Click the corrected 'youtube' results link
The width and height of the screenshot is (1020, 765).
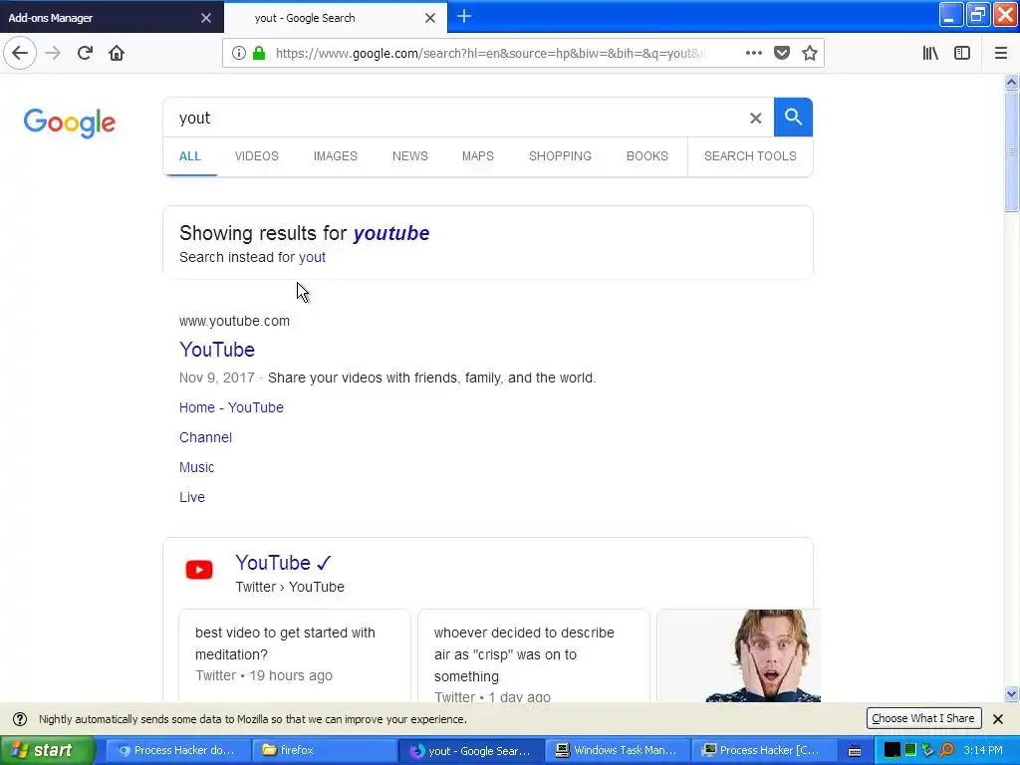[x=390, y=233]
